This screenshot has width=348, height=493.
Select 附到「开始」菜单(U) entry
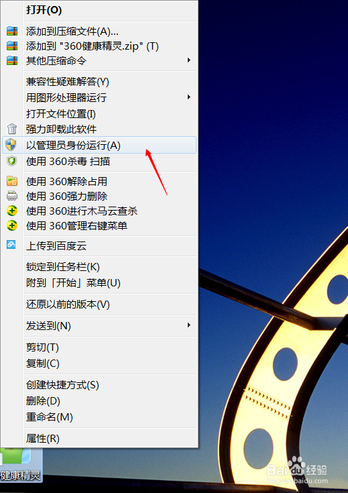[99, 282]
